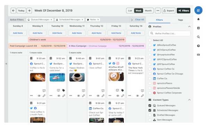Click the search magnifier in right sidebar
209x128 pixels.
pos(198,37)
